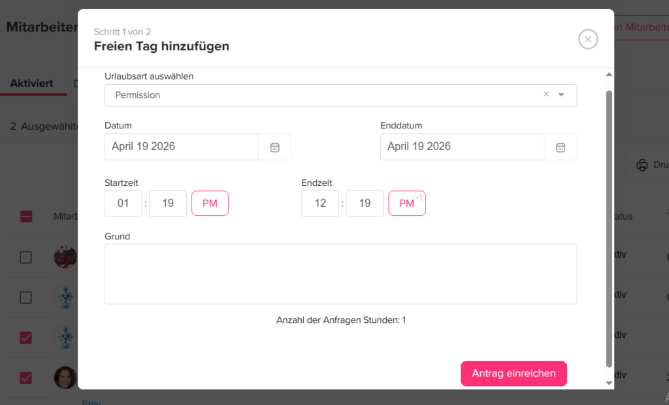Viewport: 669px width, 405px height.
Task: Switch to the Aktiviert tab
Action: (x=31, y=83)
